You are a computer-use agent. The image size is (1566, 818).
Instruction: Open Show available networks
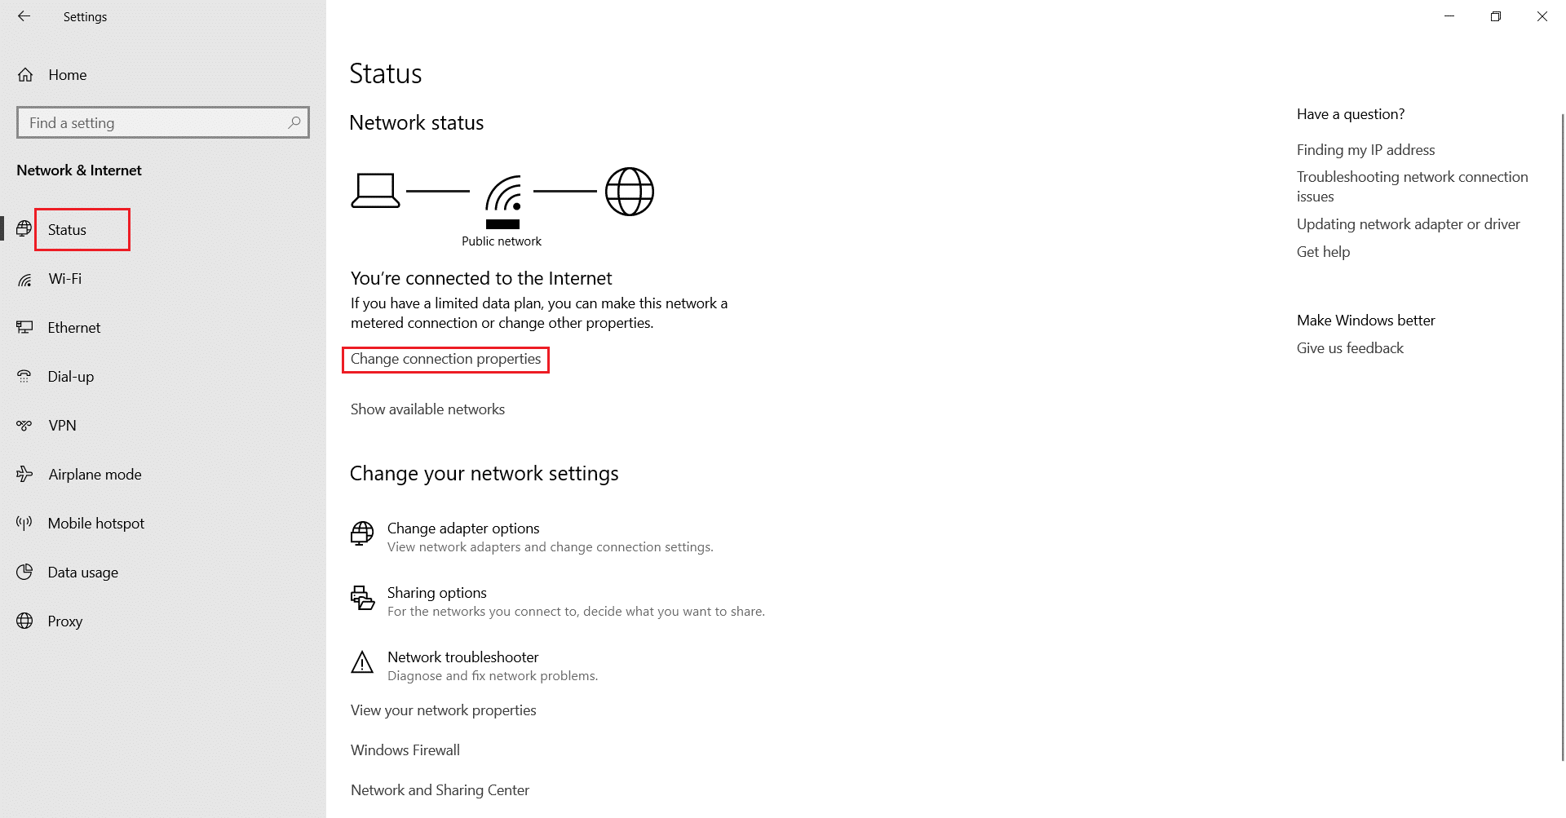click(x=427, y=409)
